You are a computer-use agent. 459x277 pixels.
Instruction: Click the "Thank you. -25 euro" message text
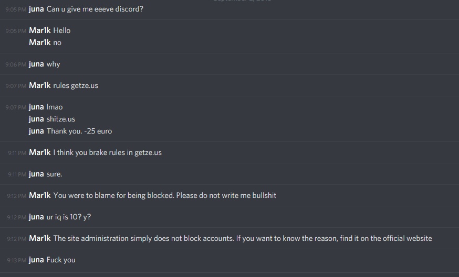tap(79, 131)
